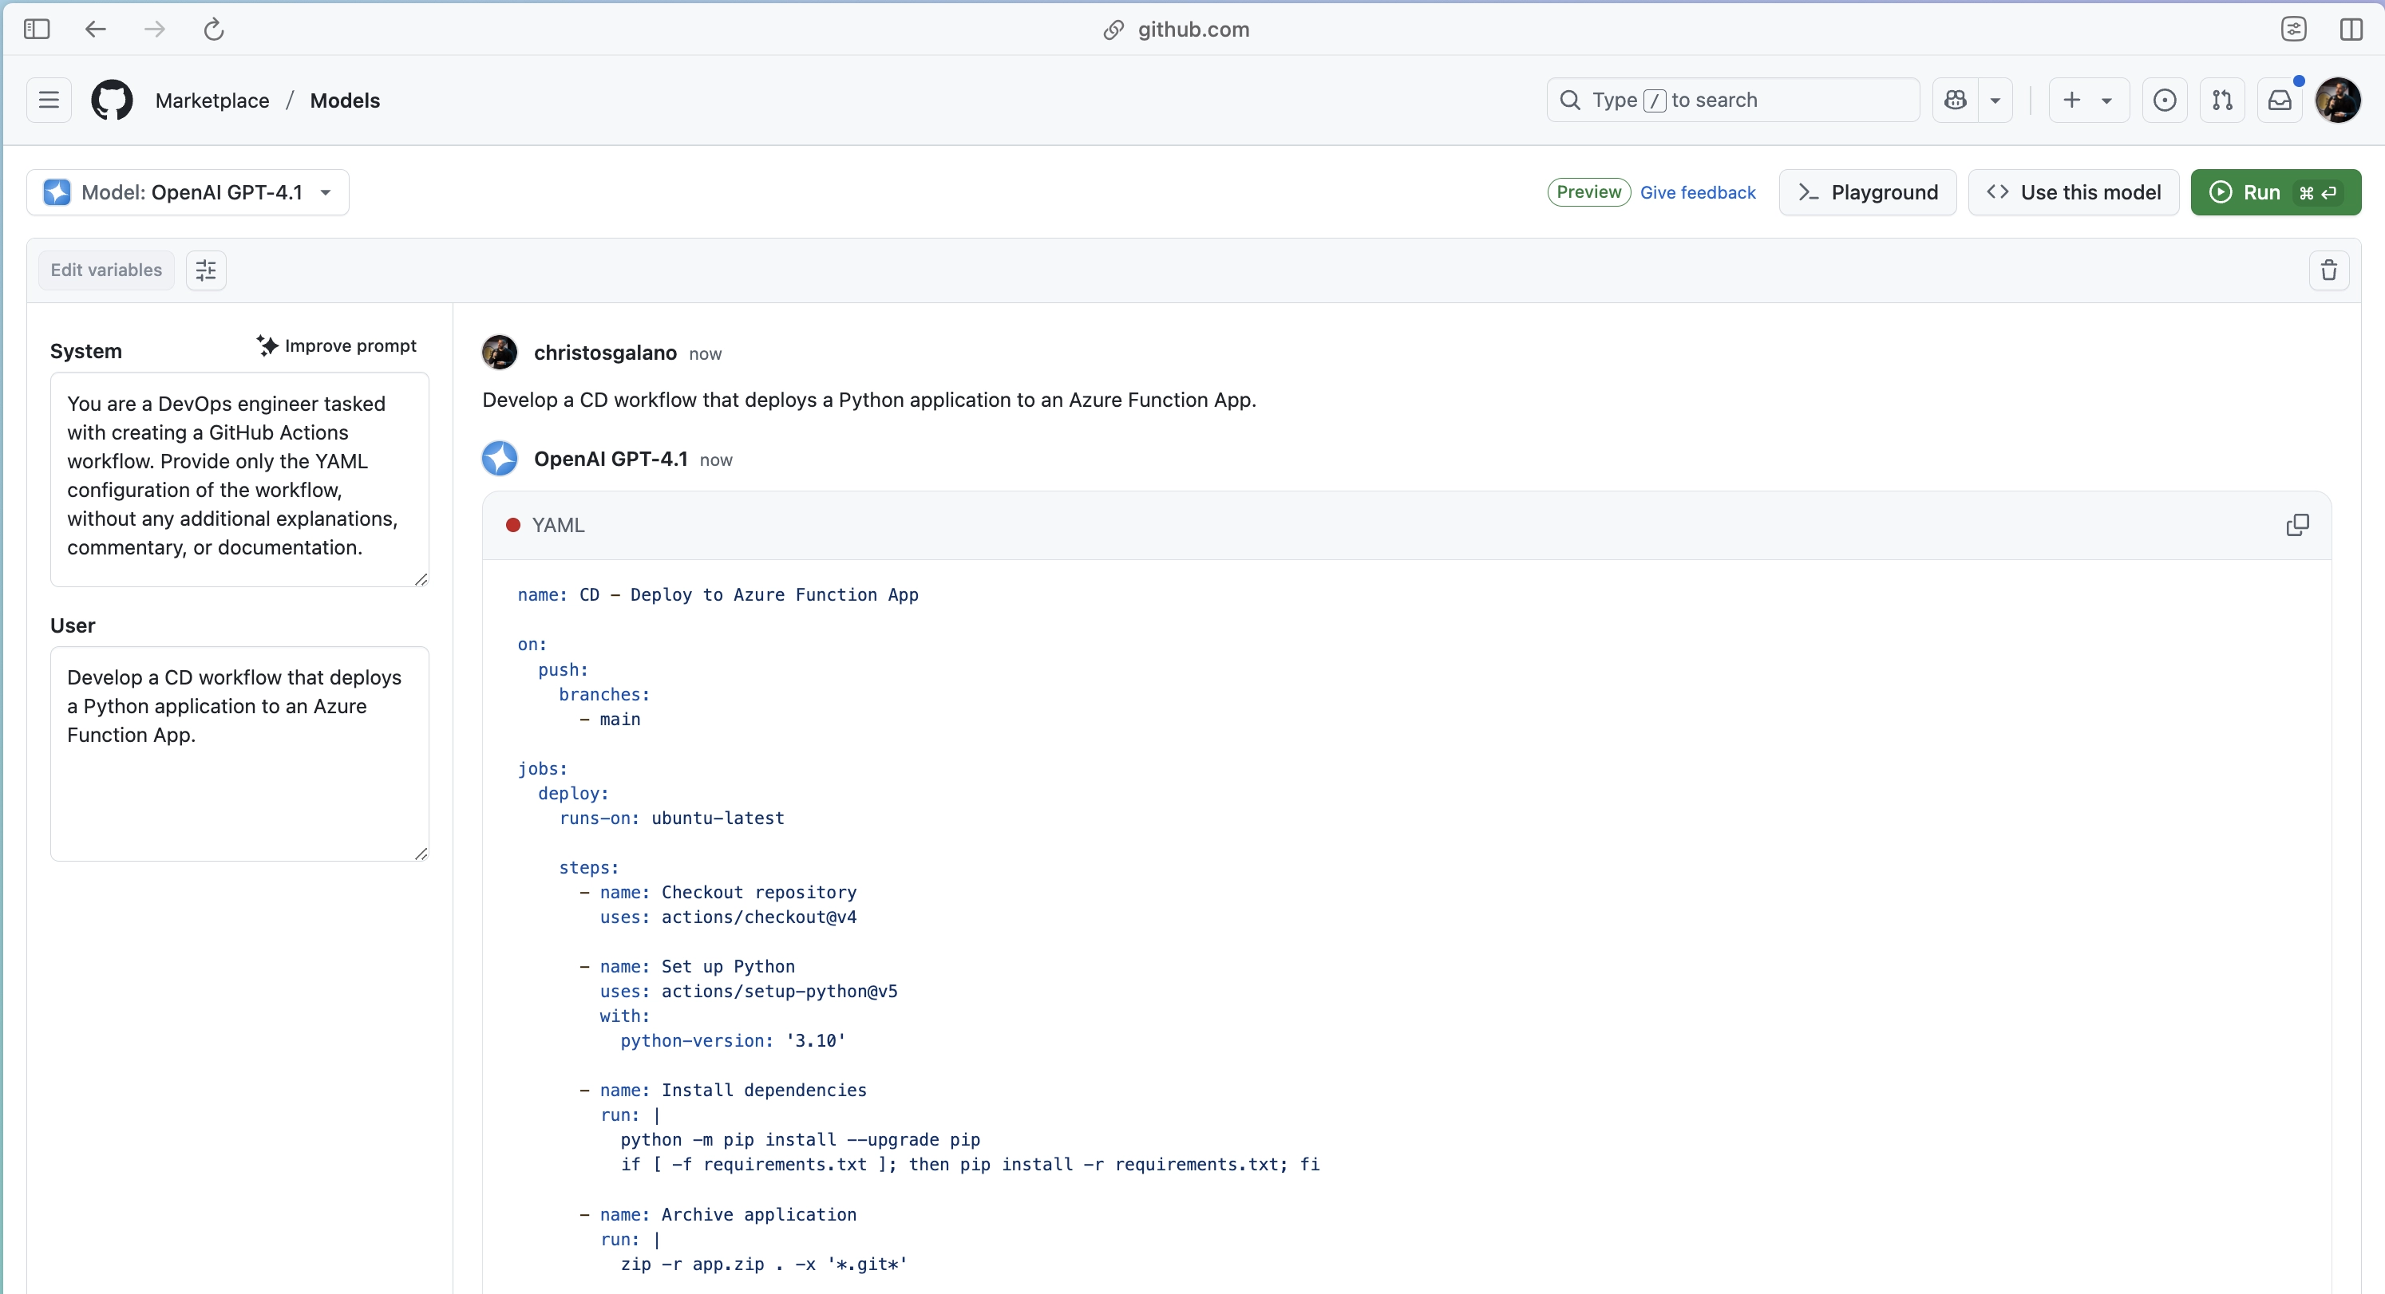This screenshot has width=2385, height=1294.
Task: Click the GitHub Octocat logo
Action: click(112, 100)
